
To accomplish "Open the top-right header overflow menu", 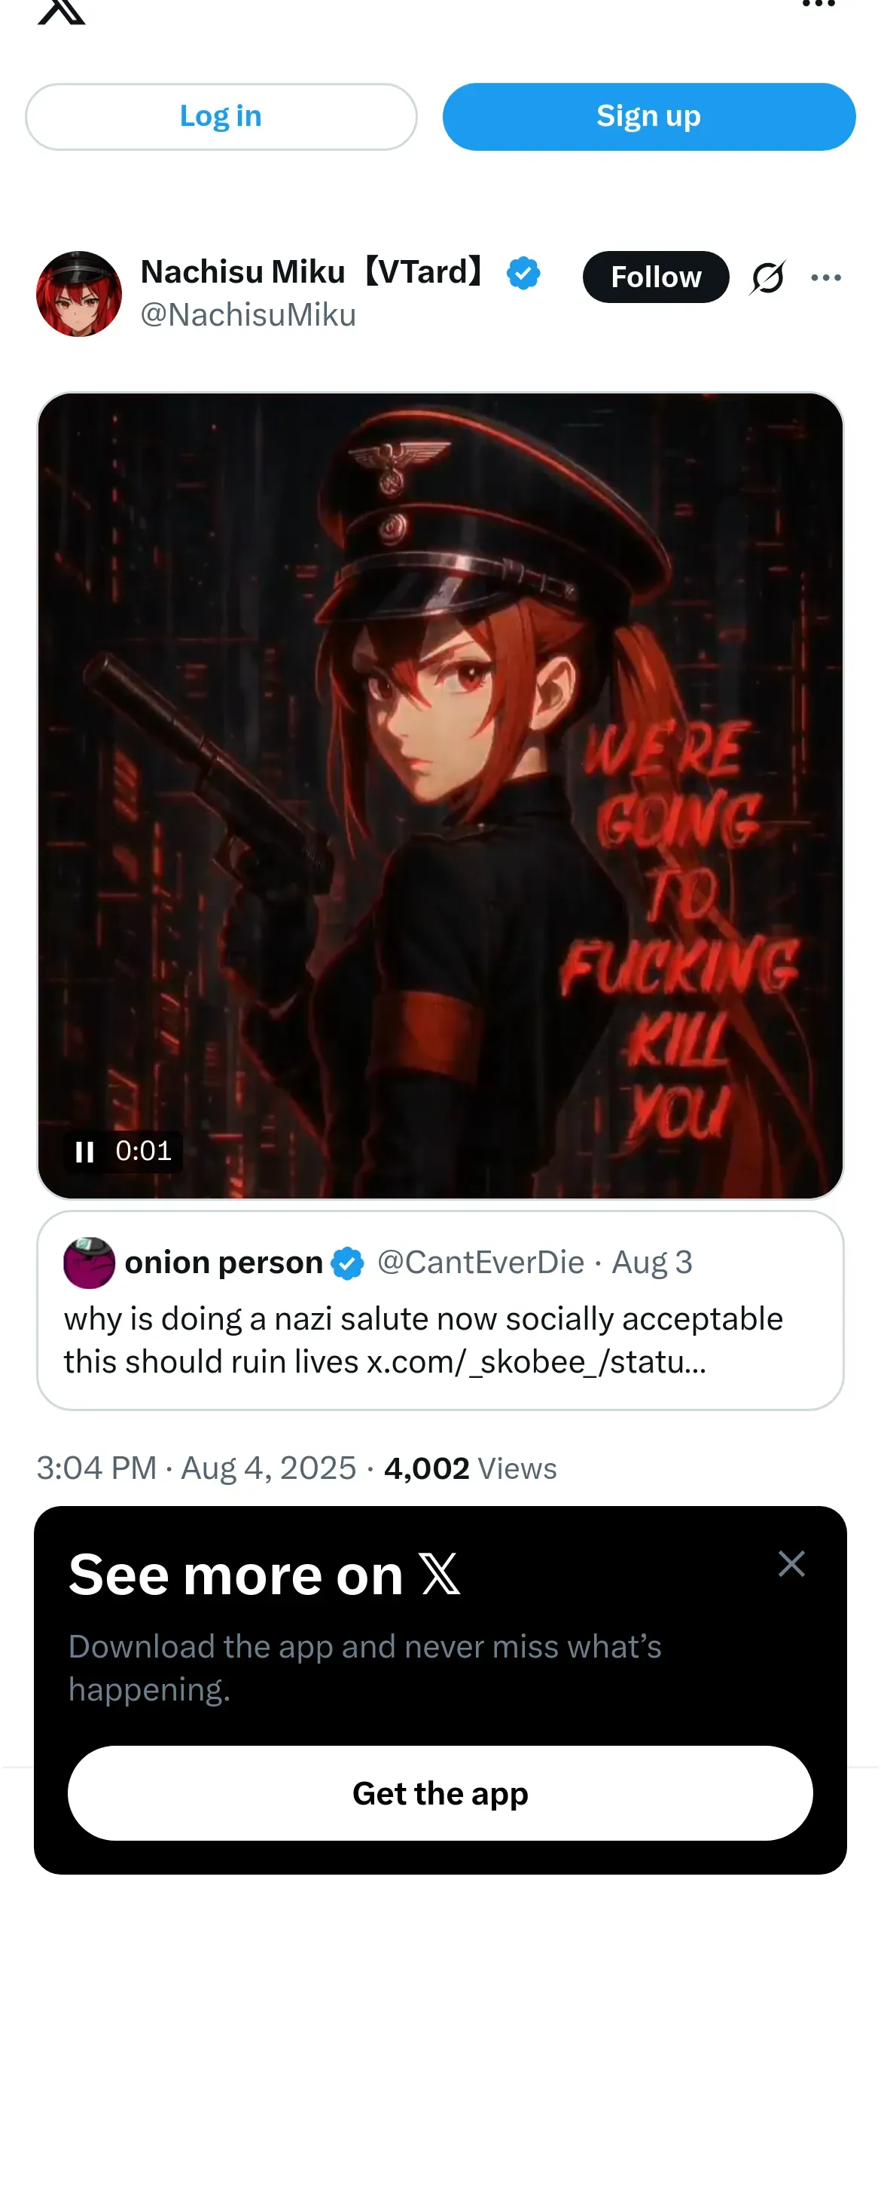I will pos(818,5).
